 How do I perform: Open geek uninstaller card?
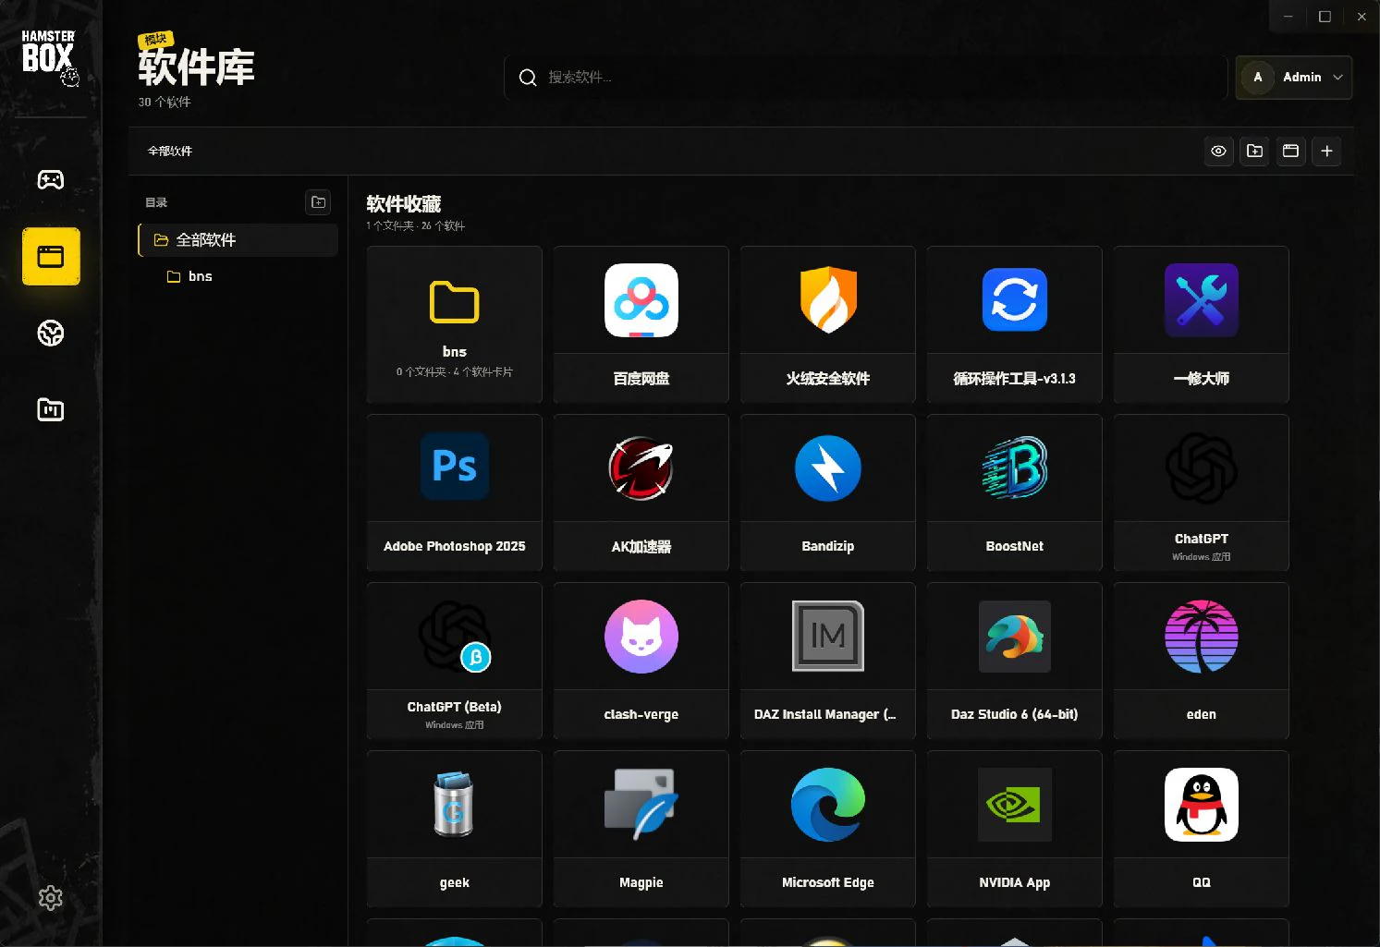pos(454,829)
